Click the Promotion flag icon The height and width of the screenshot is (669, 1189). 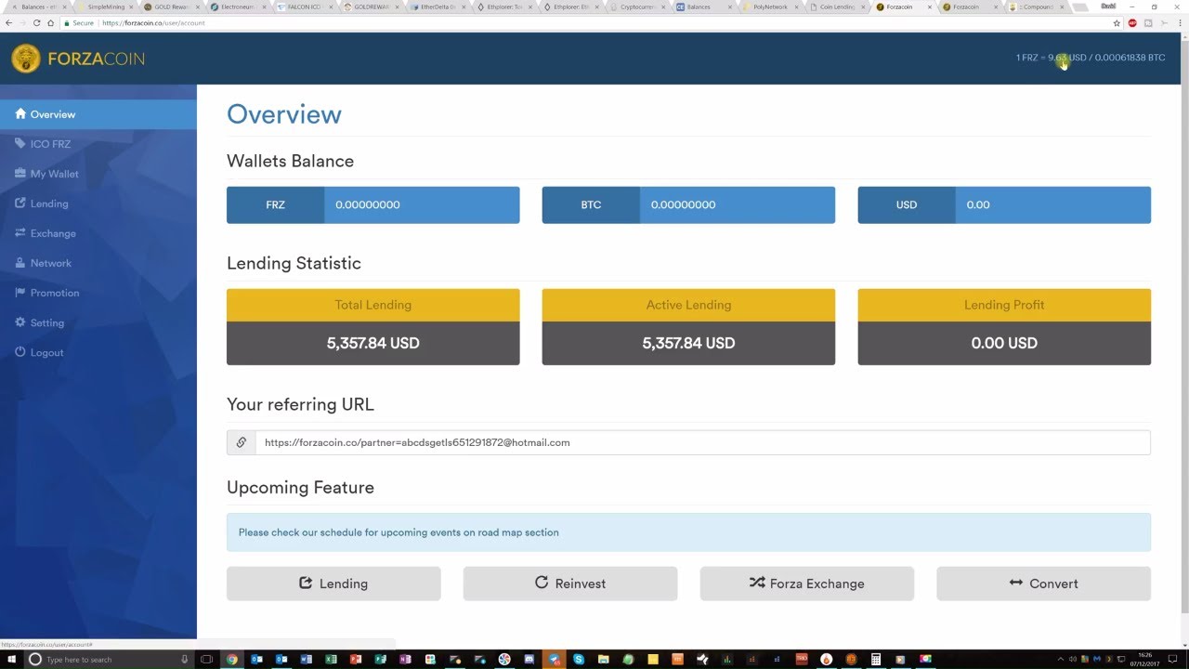[20, 293]
